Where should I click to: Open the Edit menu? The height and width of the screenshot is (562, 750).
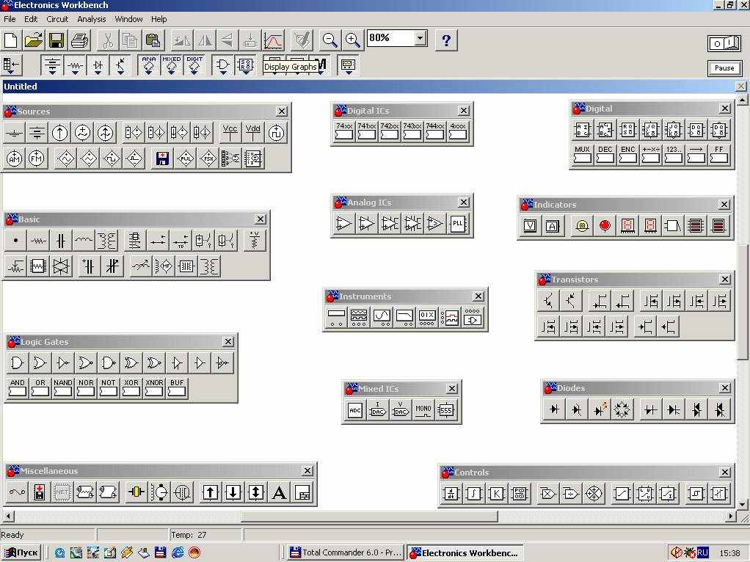[x=31, y=19]
